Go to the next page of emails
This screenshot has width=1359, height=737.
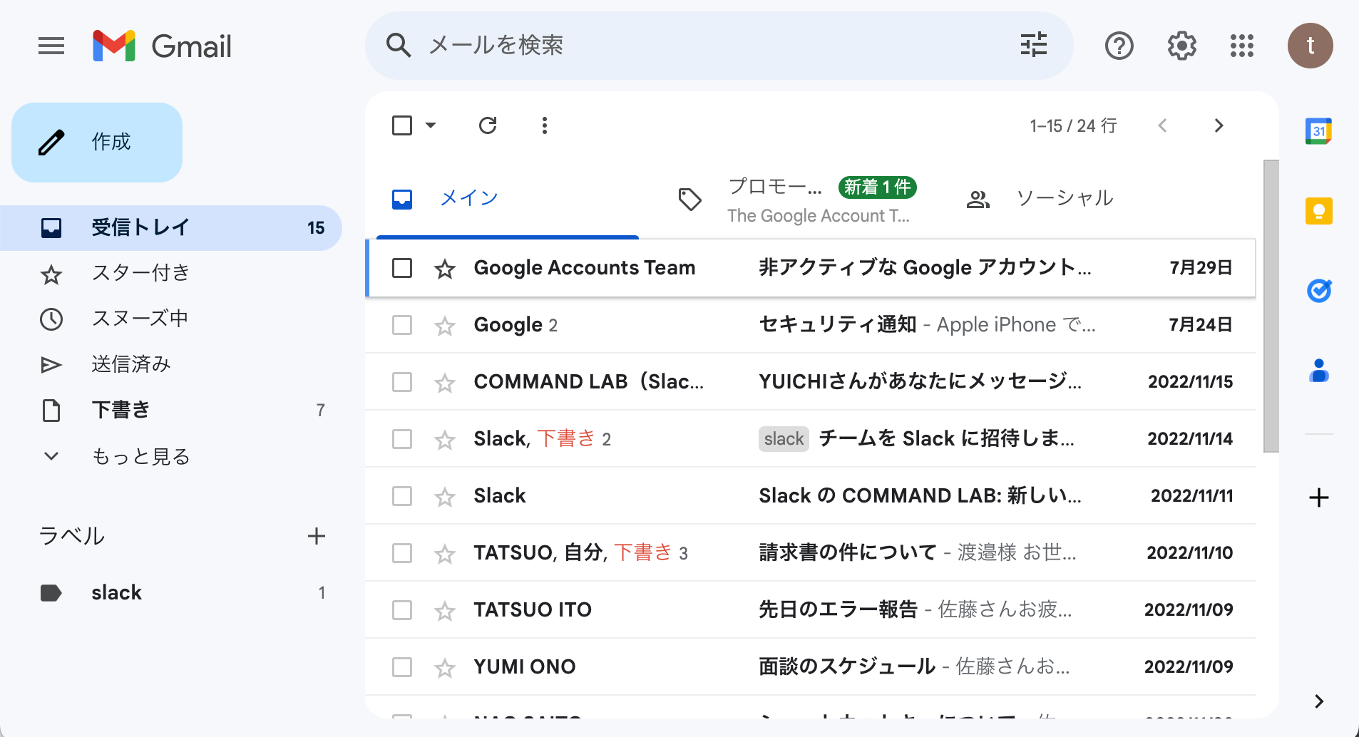pos(1219,125)
